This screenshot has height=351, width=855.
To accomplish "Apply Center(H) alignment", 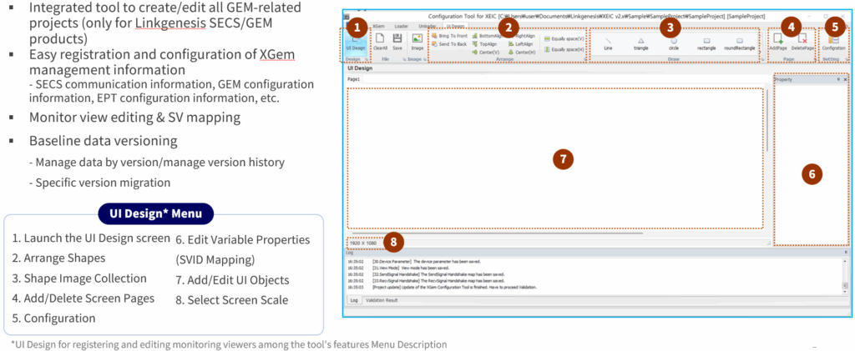I will [522, 52].
